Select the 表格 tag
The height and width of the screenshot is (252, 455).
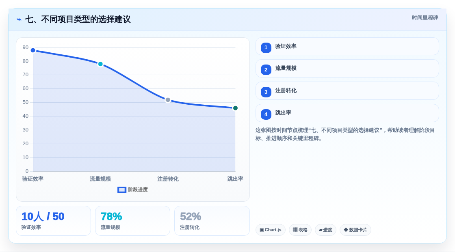tap(300, 230)
